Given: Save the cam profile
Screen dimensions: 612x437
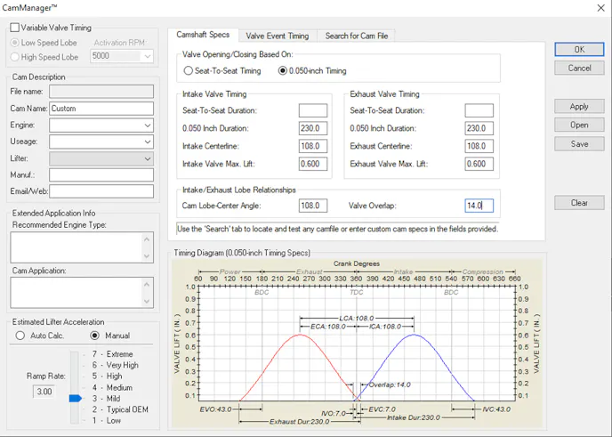Looking at the screenshot, I should pyautogui.click(x=579, y=144).
